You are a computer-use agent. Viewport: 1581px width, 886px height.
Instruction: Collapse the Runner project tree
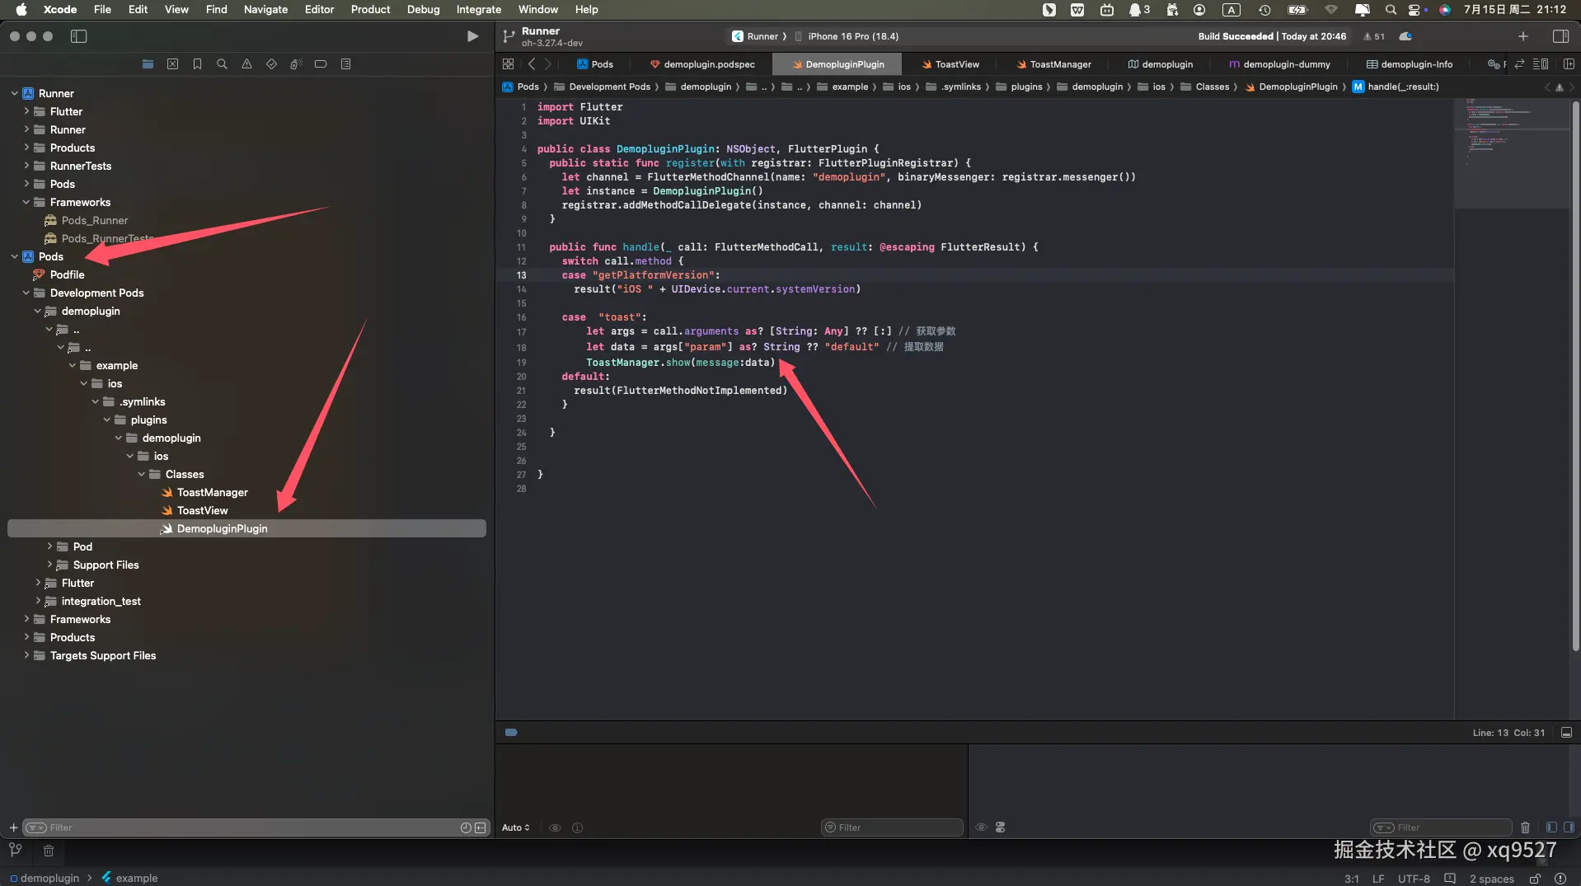pyautogui.click(x=14, y=93)
